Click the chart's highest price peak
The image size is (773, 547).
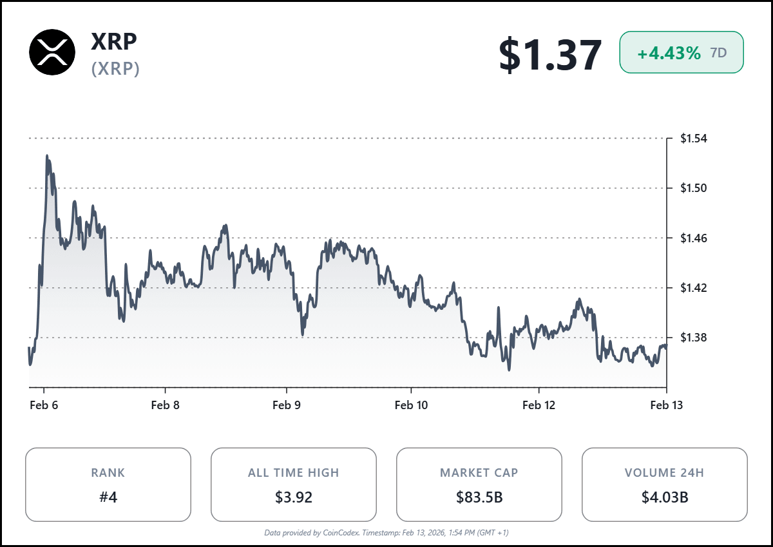pyautogui.click(x=47, y=156)
